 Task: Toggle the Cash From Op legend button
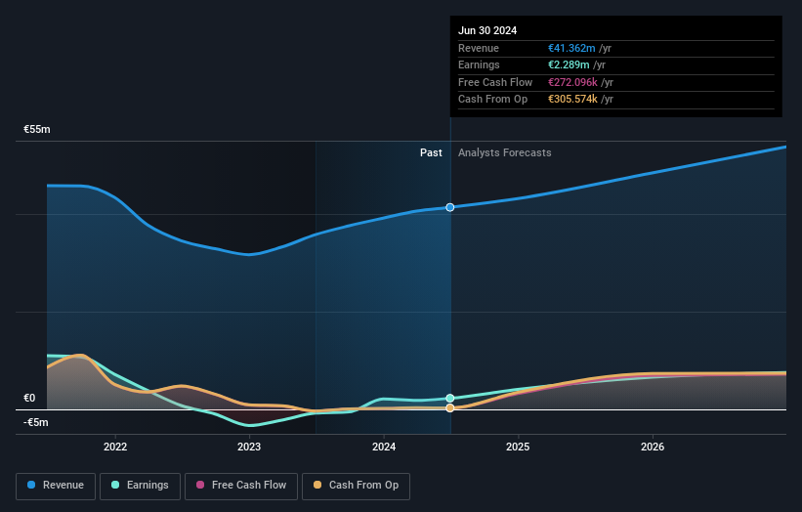356,486
